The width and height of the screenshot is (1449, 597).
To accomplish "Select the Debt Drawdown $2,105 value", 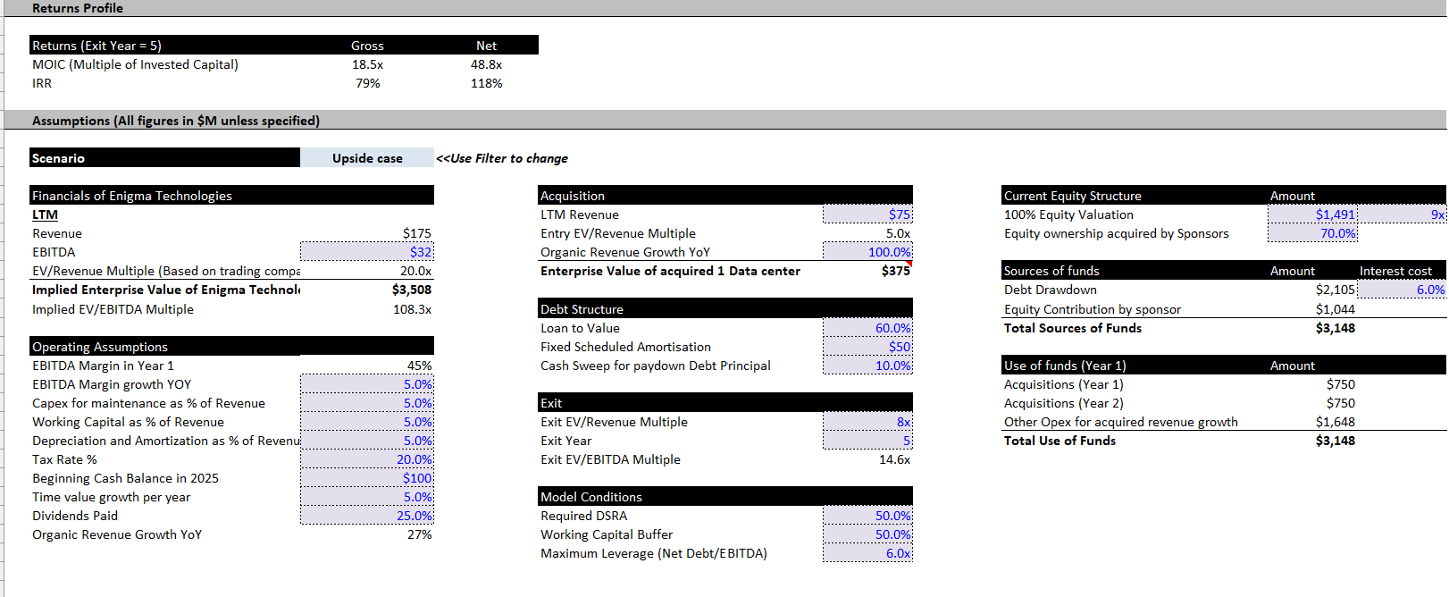I will tap(1335, 290).
